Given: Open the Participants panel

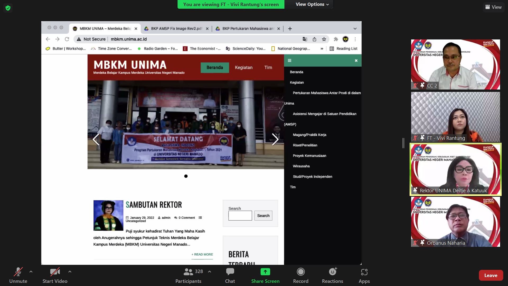Looking at the screenshot, I should 188,276.
